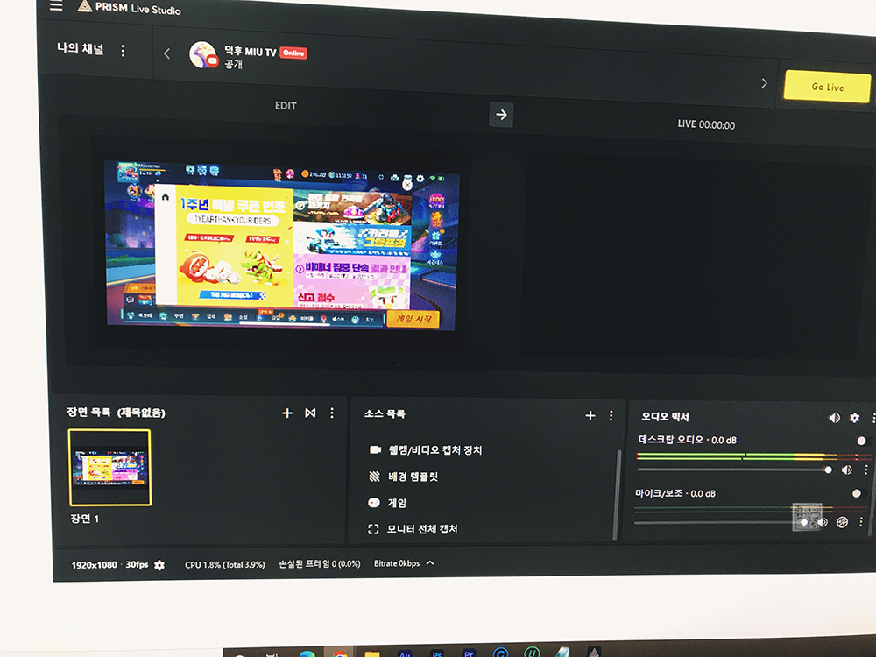Click the game capture in the edit preview

(x=281, y=246)
